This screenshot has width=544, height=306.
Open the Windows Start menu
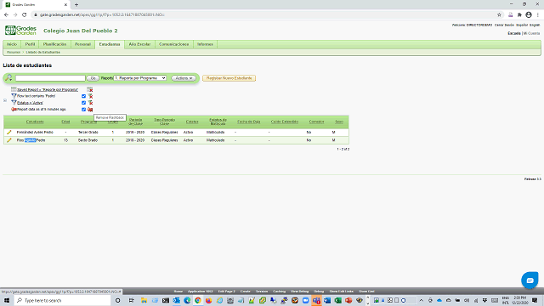pos(7,300)
